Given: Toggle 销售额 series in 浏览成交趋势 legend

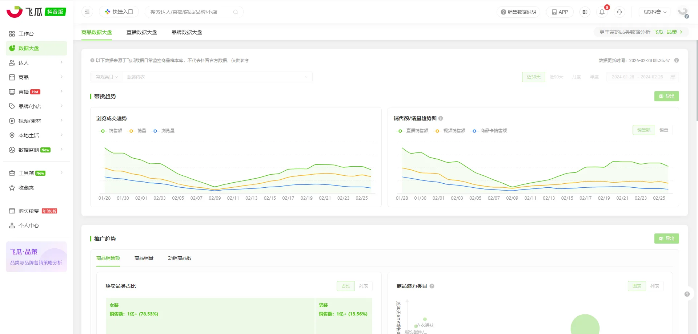Looking at the screenshot, I should pos(111,131).
